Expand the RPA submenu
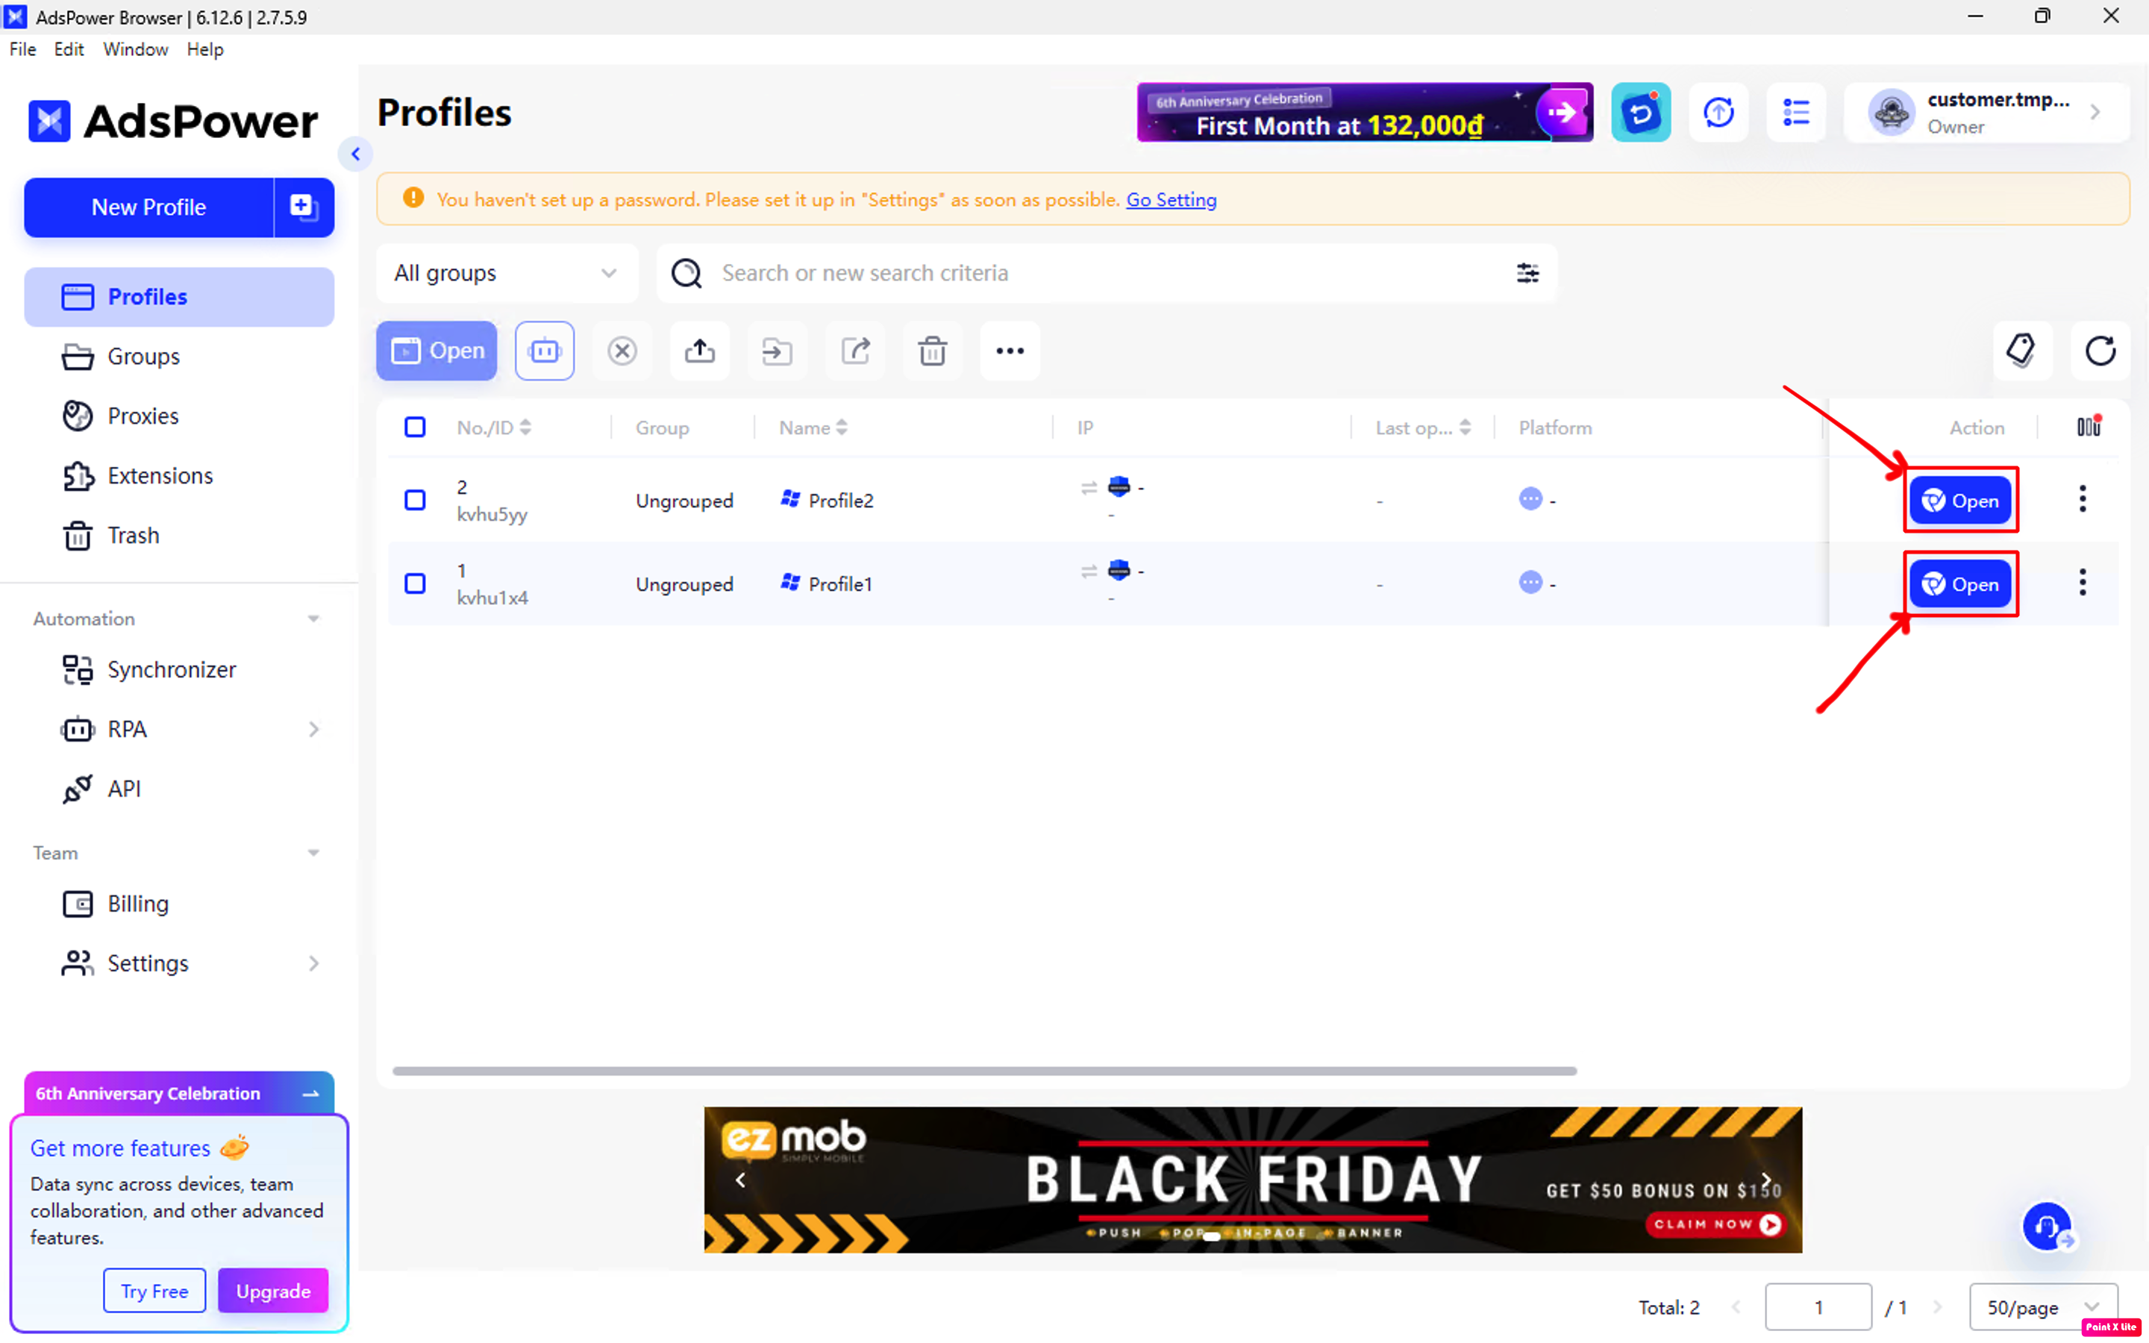Image resolution: width=2149 pixels, height=1343 pixels. coord(313,729)
